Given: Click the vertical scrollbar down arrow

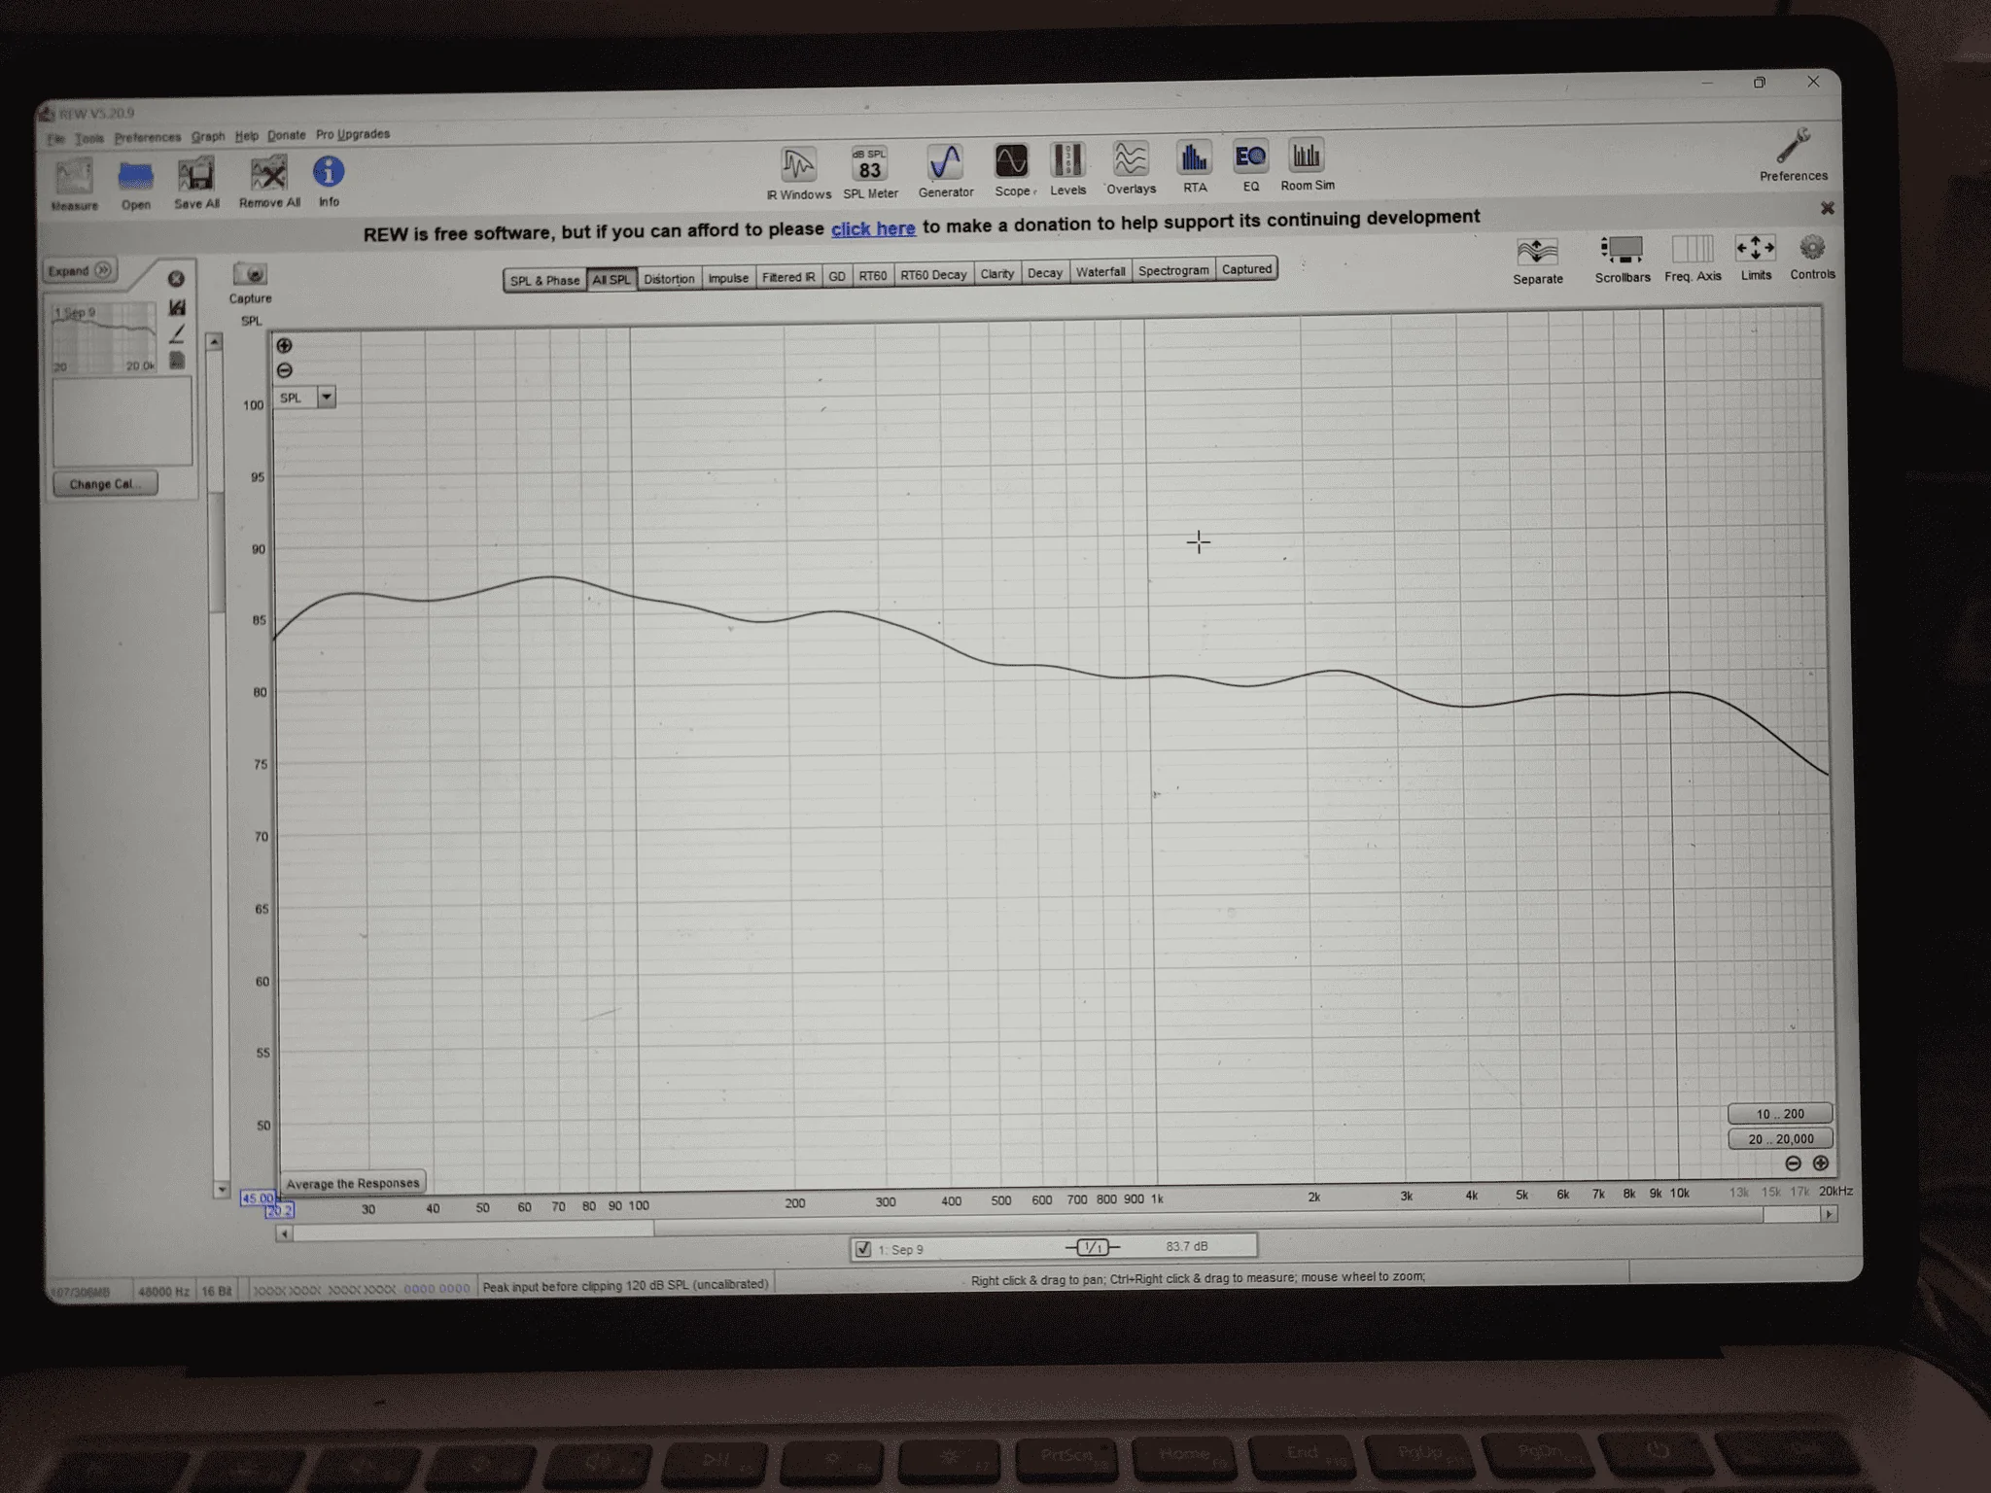Looking at the screenshot, I should tap(221, 1190).
